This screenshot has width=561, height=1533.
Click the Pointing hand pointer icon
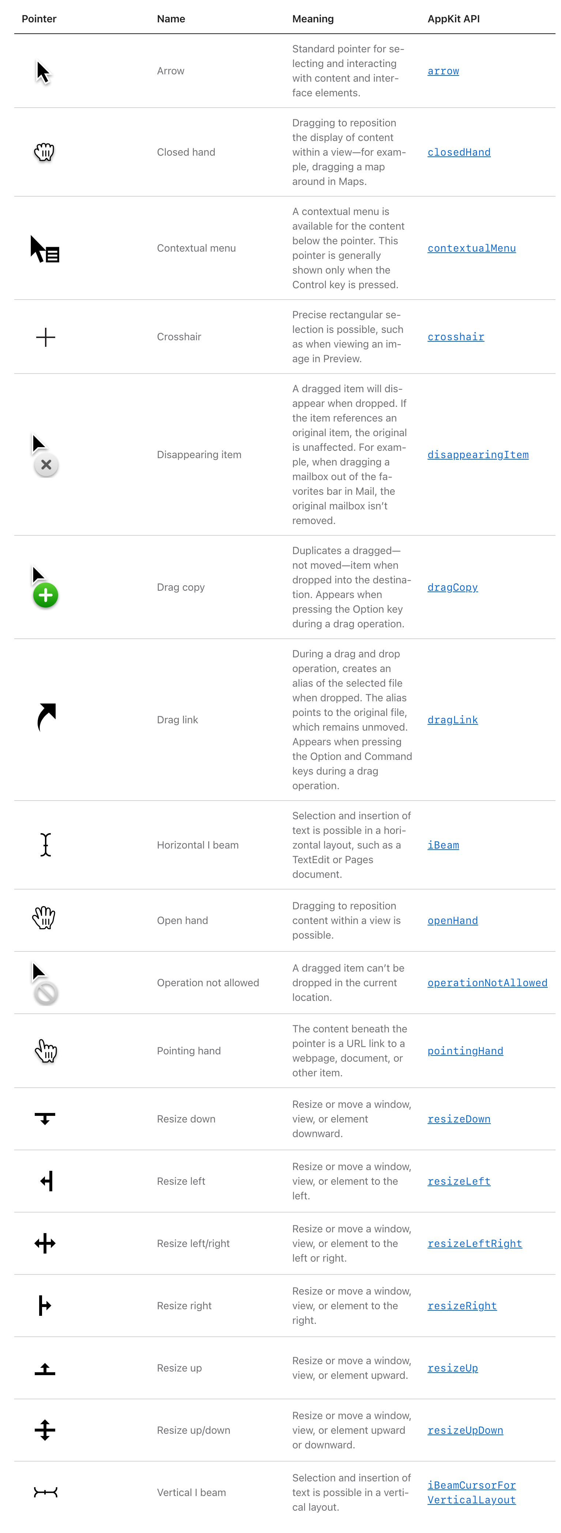click(x=45, y=1050)
